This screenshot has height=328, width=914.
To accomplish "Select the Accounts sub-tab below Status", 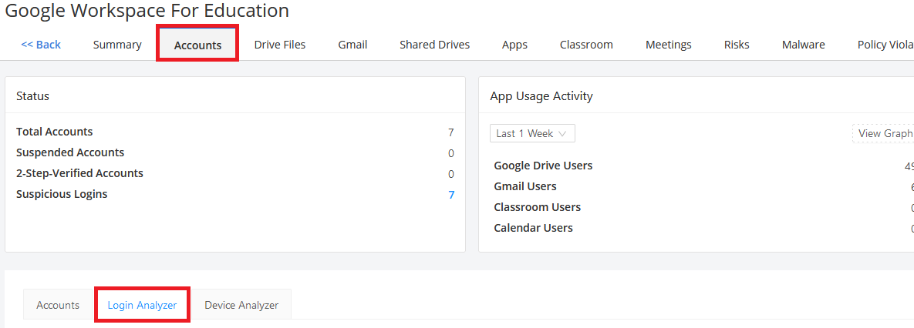I will coord(58,305).
